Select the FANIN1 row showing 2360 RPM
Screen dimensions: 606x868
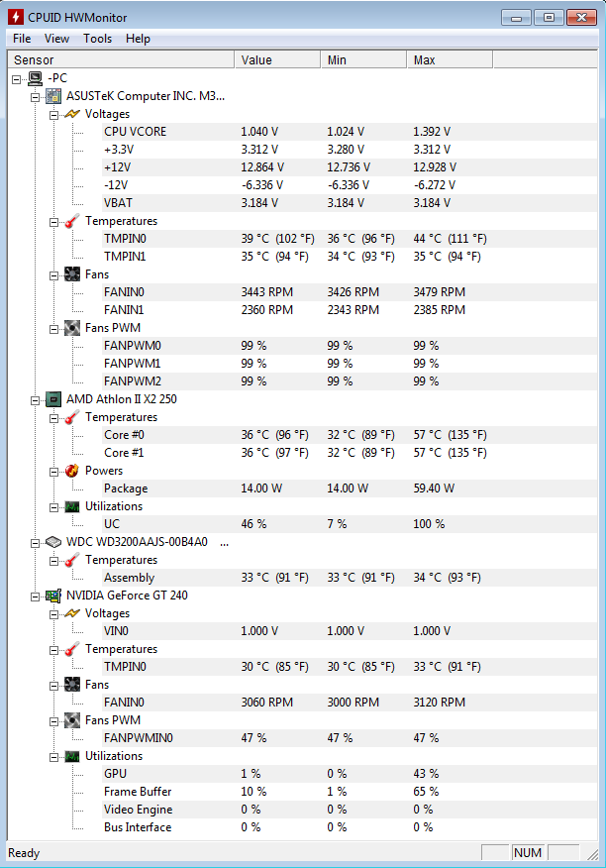click(350, 310)
